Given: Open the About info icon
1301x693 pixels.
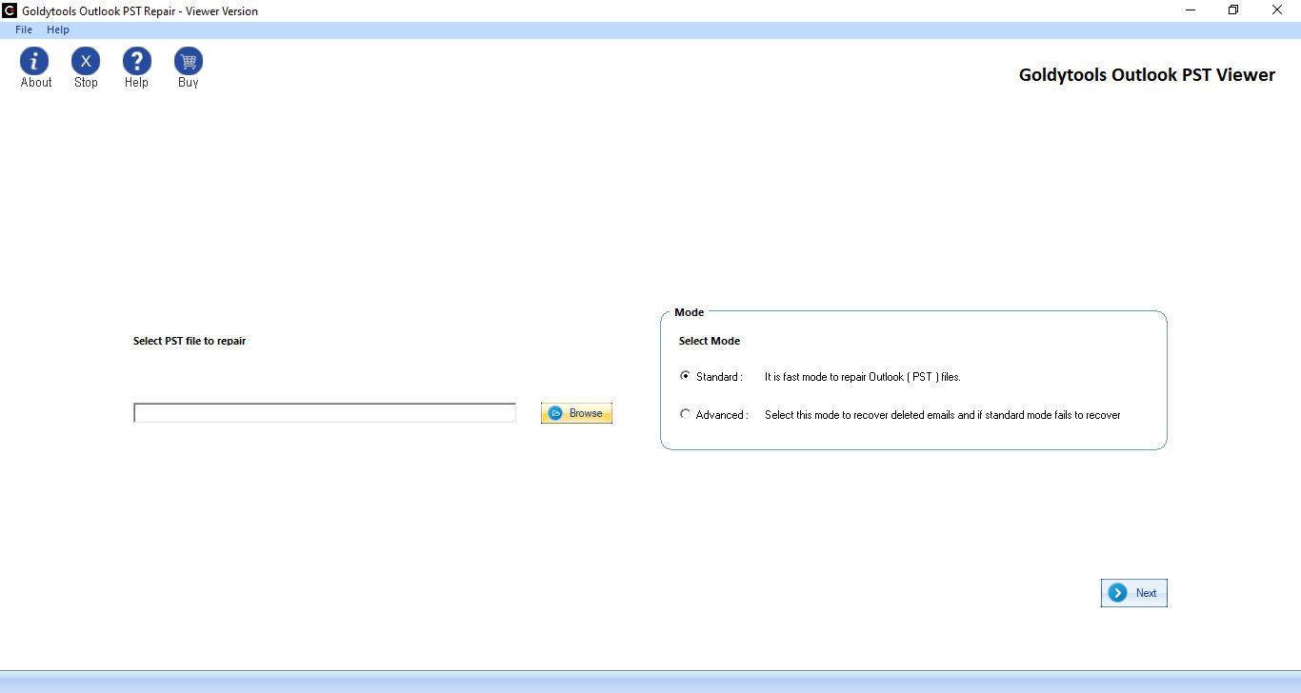Looking at the screenshot, I should click(34, 62).
